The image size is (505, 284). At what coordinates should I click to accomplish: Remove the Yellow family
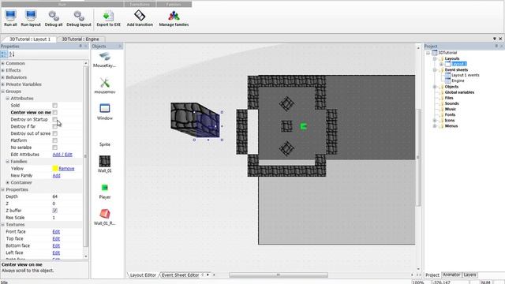point(66,169)
